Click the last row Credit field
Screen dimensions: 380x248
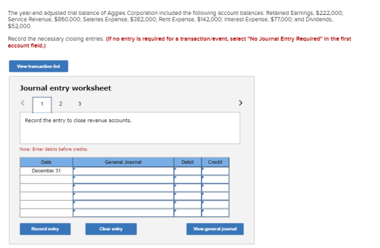(x=215, y=213)
